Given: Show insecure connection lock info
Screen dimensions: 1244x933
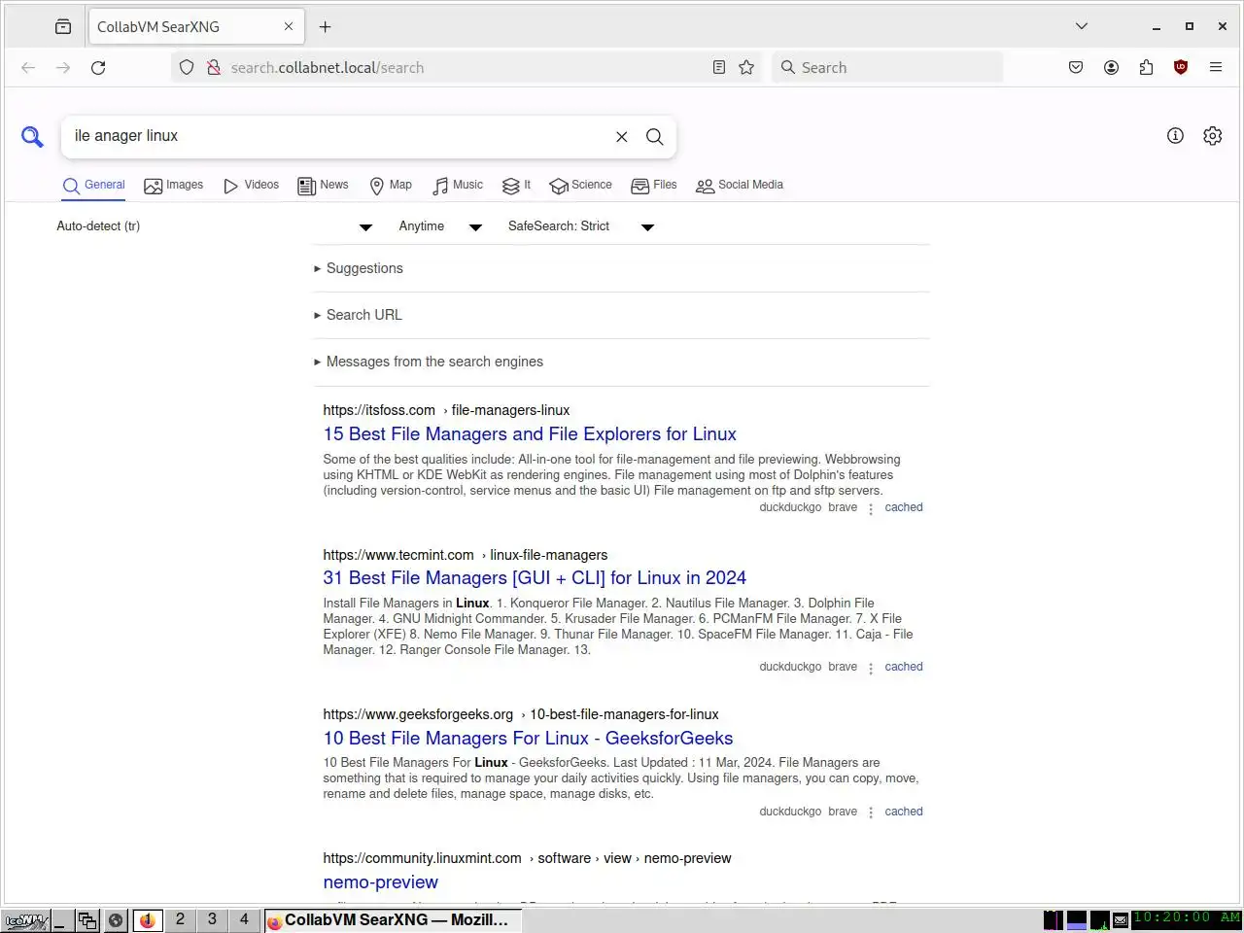Looking at the screenshot, I should point(214,67).
